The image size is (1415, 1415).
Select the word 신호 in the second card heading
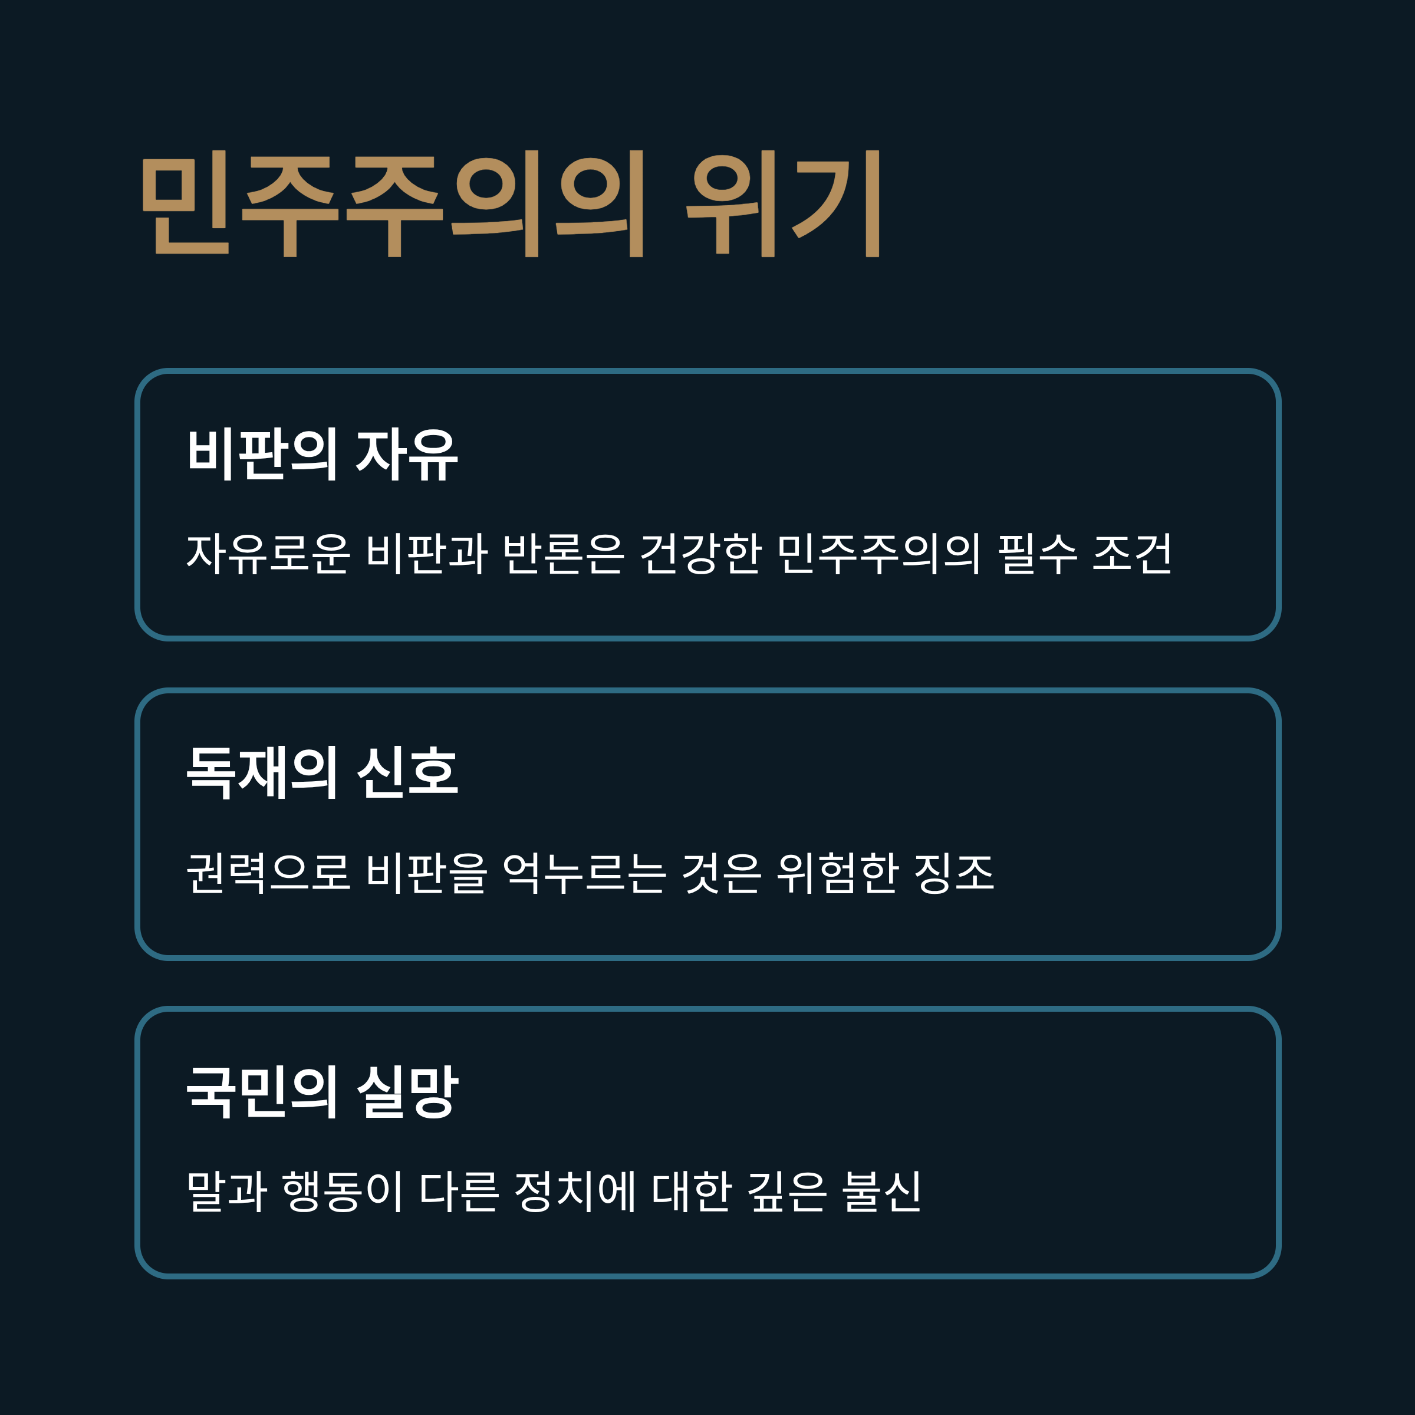pyautogui.click(x=407, y=774)
